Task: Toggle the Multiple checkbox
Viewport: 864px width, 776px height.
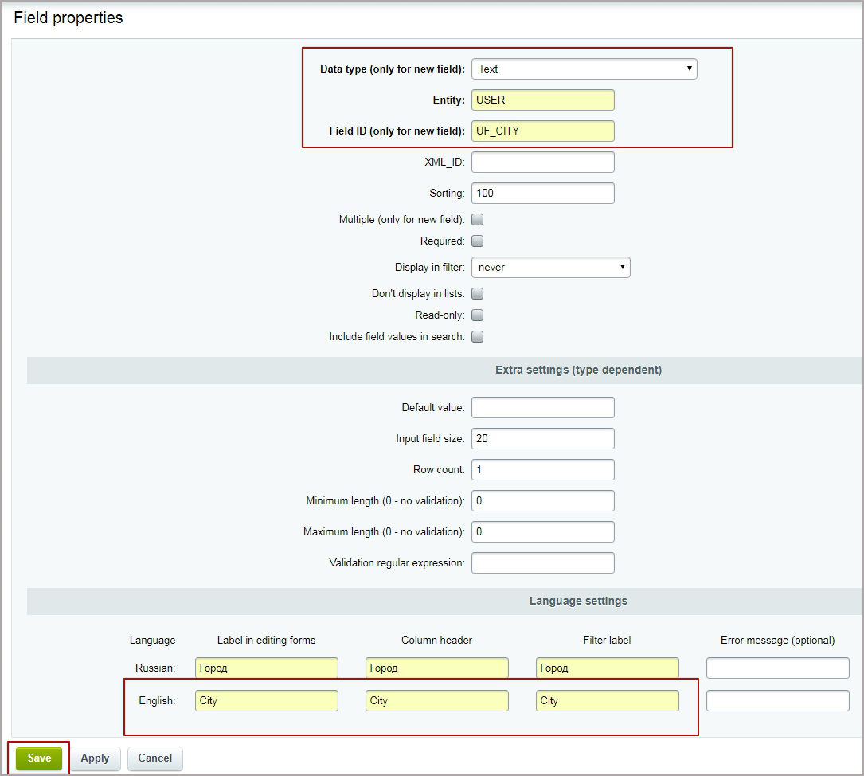Action: coord(478,219)
